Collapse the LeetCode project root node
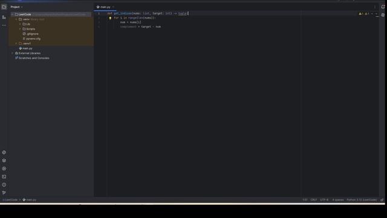Viewport: 387px width, 218px height. (13, 15)
